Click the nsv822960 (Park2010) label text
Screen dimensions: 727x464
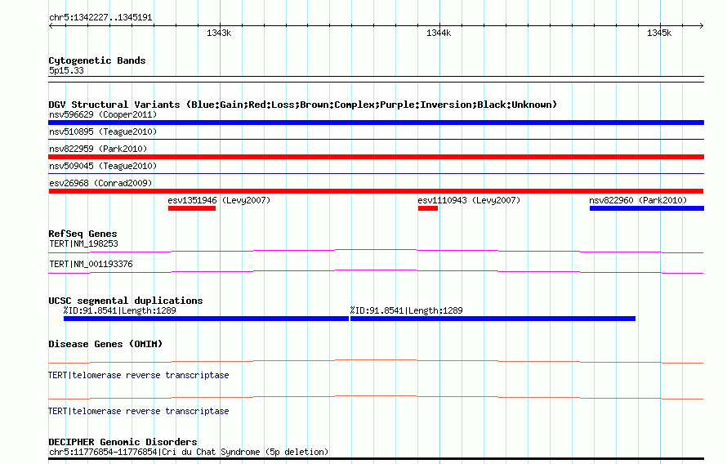coord(638,200)
